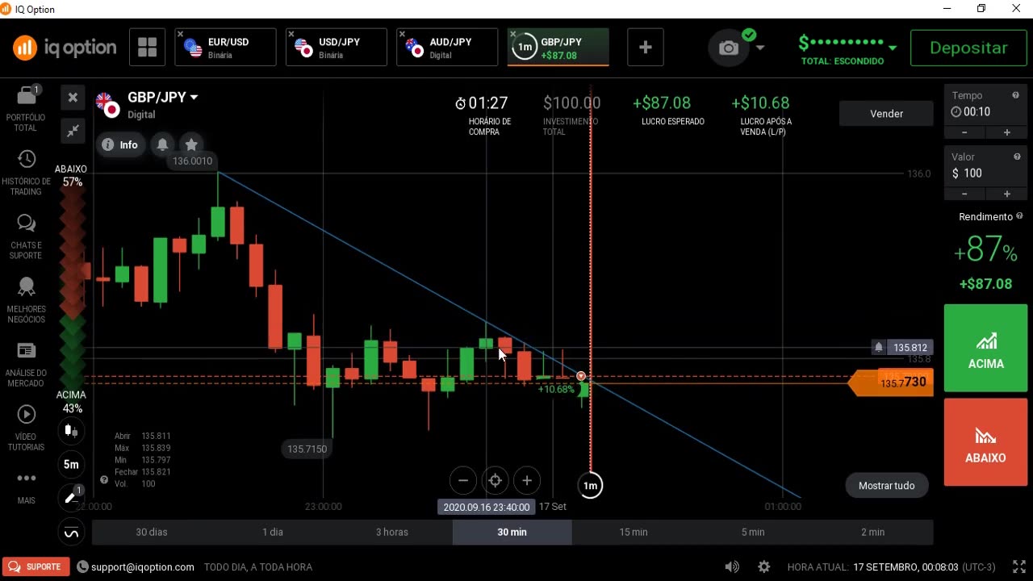The width and height of the screenshot is (1033, 581).
Task: Click the chart recenter crosshair icon
Action: point(495,481)
